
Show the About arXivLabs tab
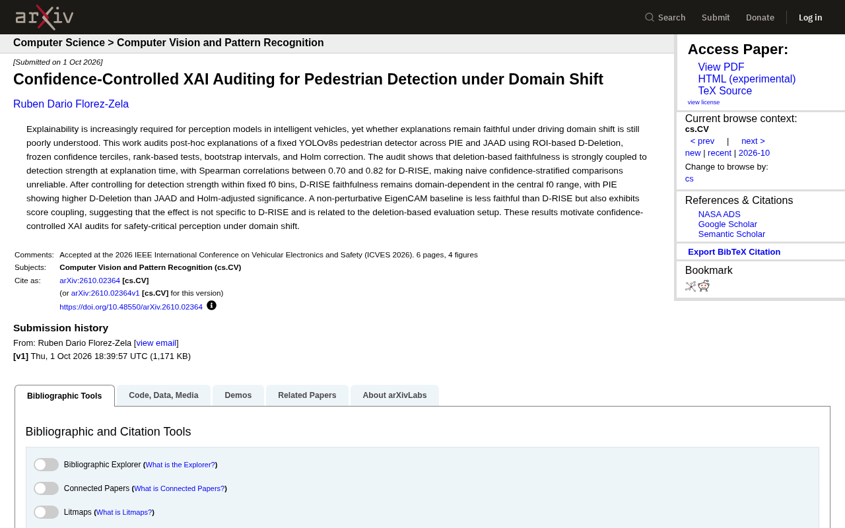click(x=395, y=395)
